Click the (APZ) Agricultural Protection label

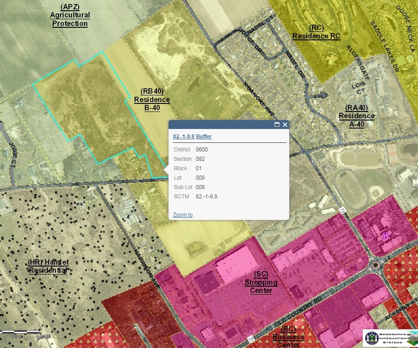pyautogui.click(x=70, y=15)
